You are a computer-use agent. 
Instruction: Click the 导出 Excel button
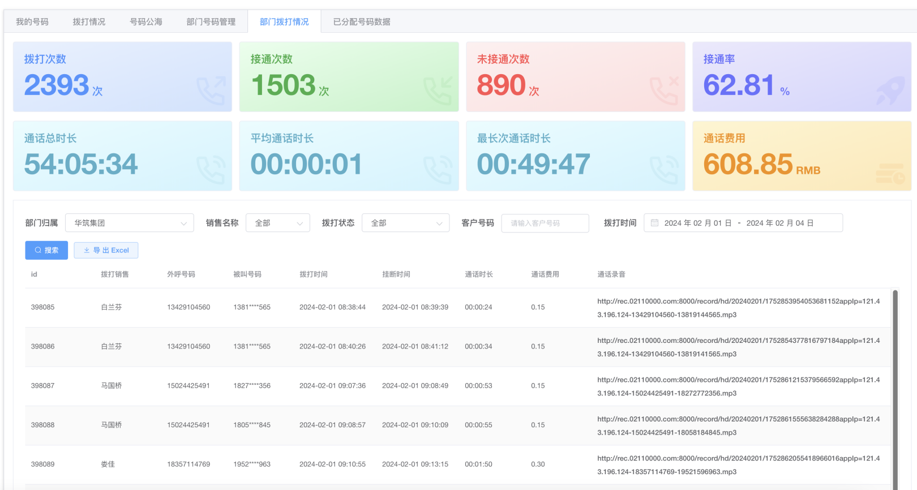[x=106, y=250]
